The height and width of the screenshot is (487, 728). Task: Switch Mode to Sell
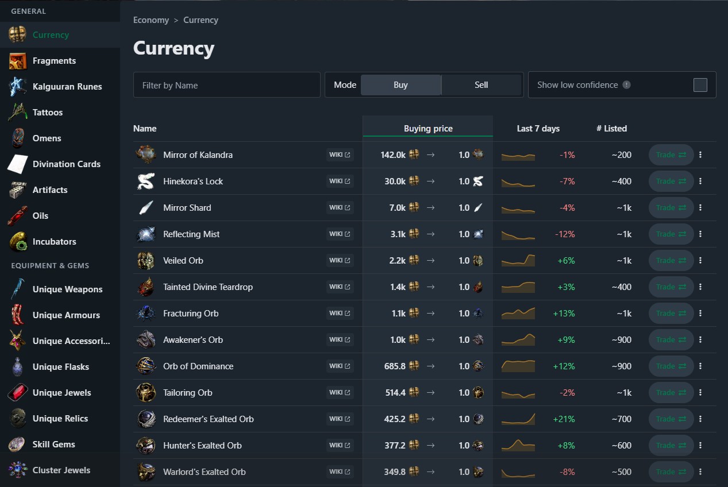[x=481, y=85]
